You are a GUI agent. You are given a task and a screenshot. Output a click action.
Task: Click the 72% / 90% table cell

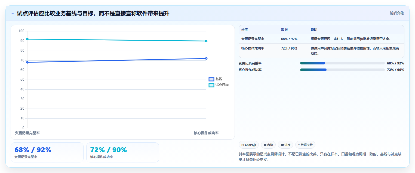point(289,48)
